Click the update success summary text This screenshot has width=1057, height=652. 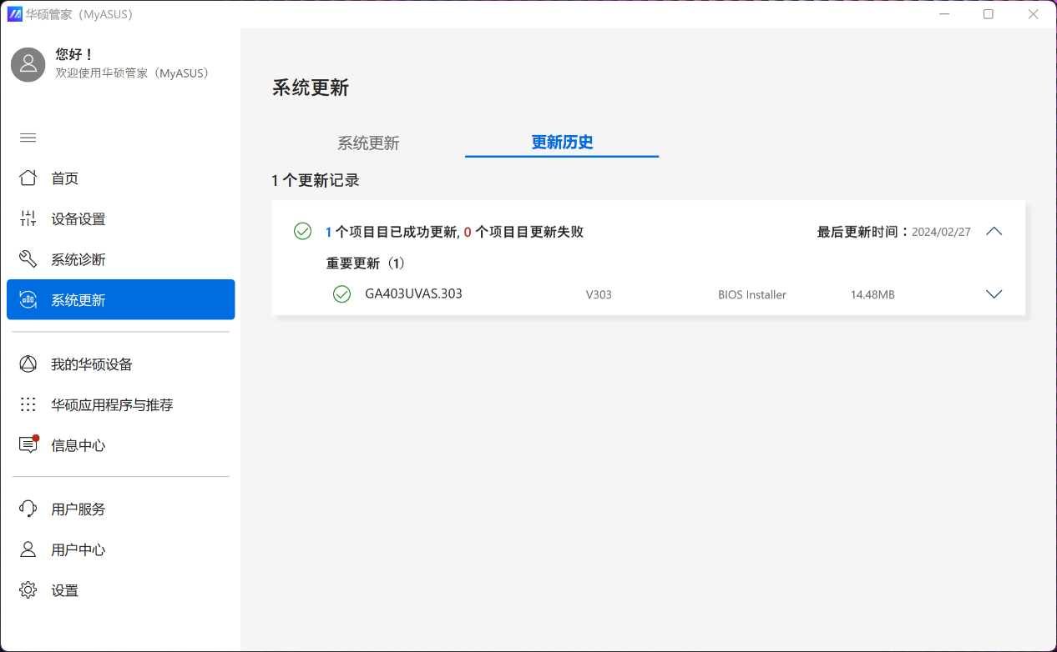(454, 232)
